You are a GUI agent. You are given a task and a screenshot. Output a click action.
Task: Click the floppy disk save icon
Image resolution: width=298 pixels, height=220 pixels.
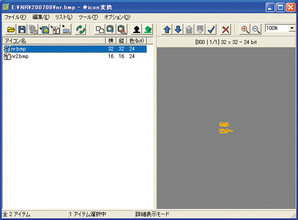[x=22, y=29]
